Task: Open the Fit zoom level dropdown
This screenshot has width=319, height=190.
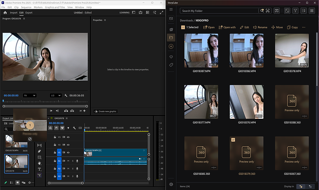Action: [x=29, y=95]
